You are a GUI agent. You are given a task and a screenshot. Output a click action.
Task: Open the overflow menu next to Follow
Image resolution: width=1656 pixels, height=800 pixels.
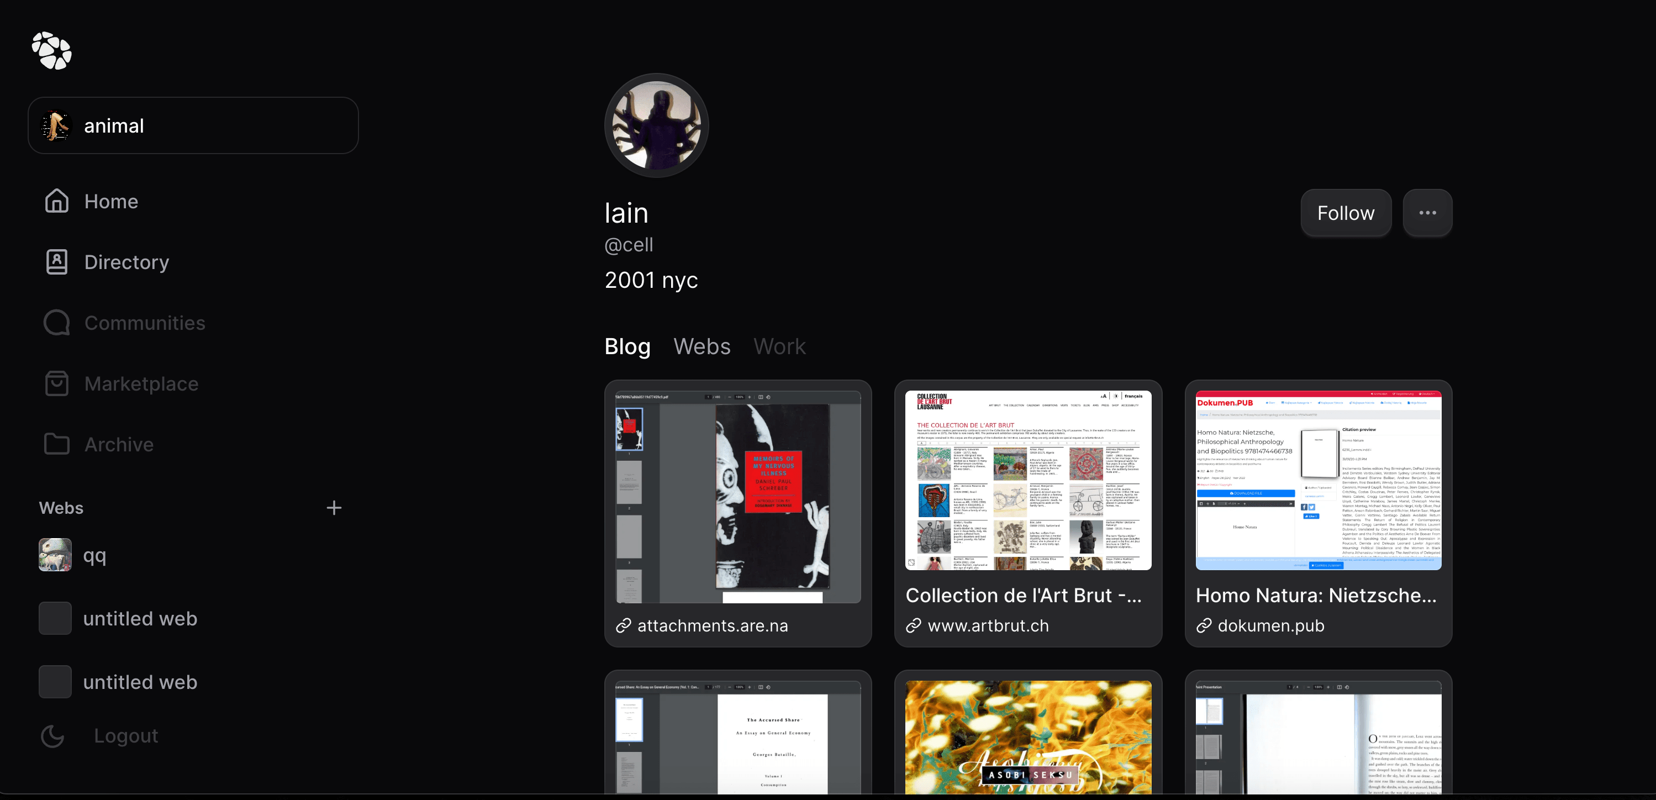coord(1428,213)
